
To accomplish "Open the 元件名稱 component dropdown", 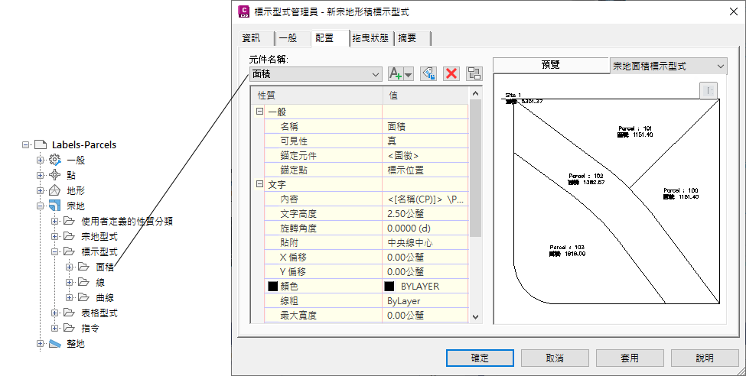I will (316, 74).
